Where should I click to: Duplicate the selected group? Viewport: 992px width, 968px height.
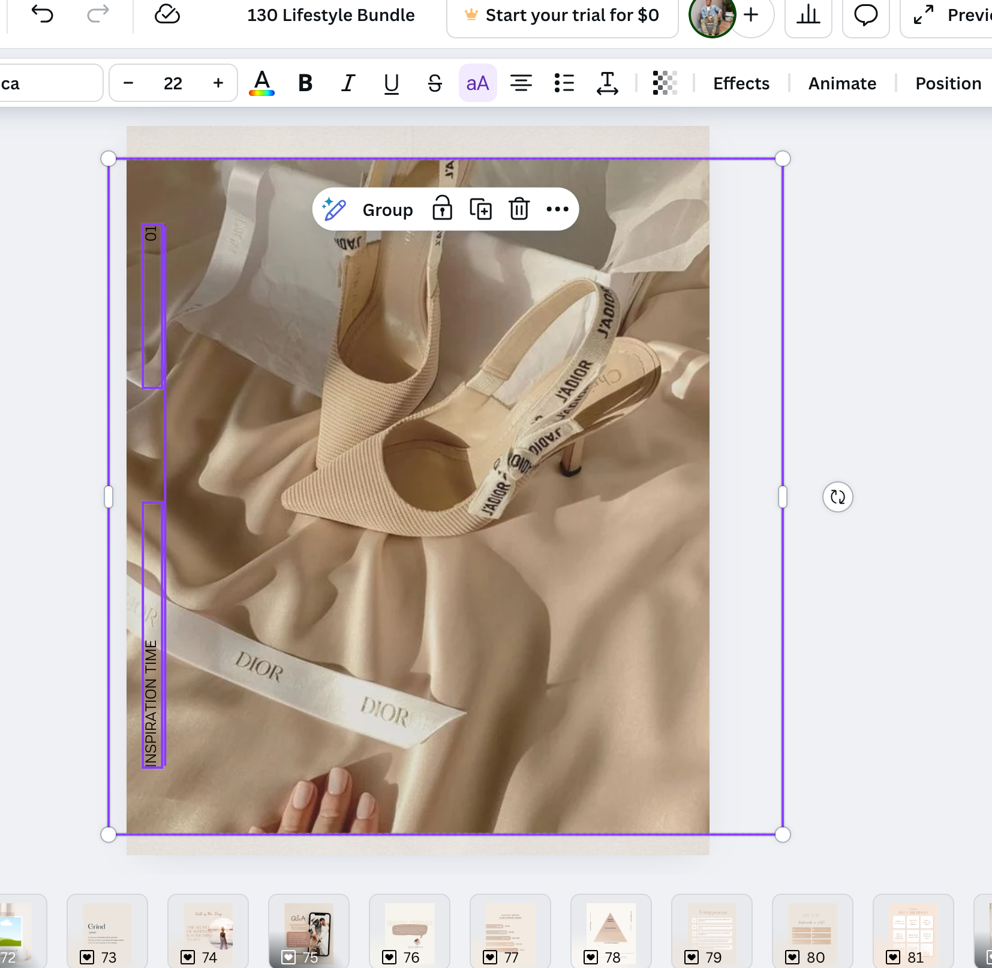[x=480, y=209]
